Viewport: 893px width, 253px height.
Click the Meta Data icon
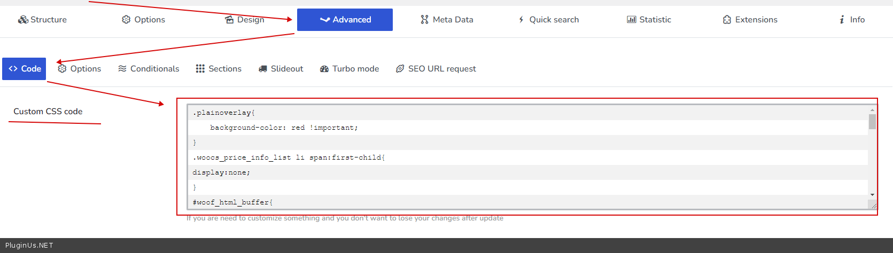(424, 20)
